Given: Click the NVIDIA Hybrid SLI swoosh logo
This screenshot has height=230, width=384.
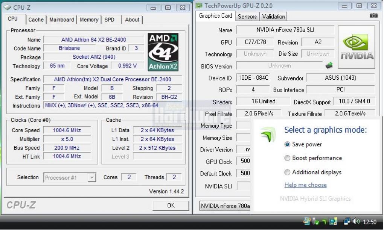Looking at the screenshot, I should (268, 134).
